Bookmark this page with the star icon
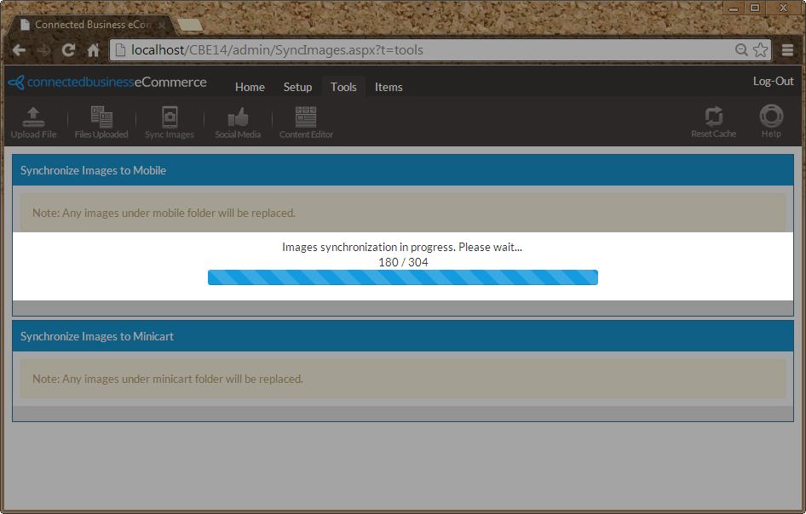This screenshot has height=514, width=806. pyautogui.click(x=760, y=50)
